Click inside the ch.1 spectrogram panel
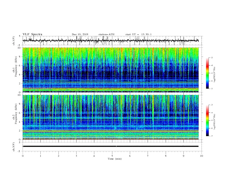Screen dimensions: 227x175 click(110, 70)
